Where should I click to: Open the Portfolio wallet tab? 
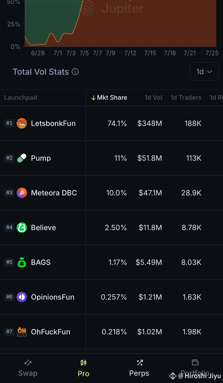pyautogui.click(x=195, y=368)
